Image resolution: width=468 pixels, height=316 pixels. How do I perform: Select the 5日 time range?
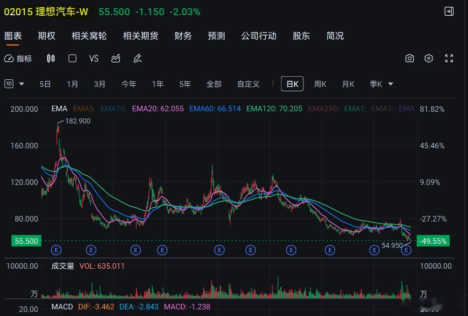(x=45, y=84)
